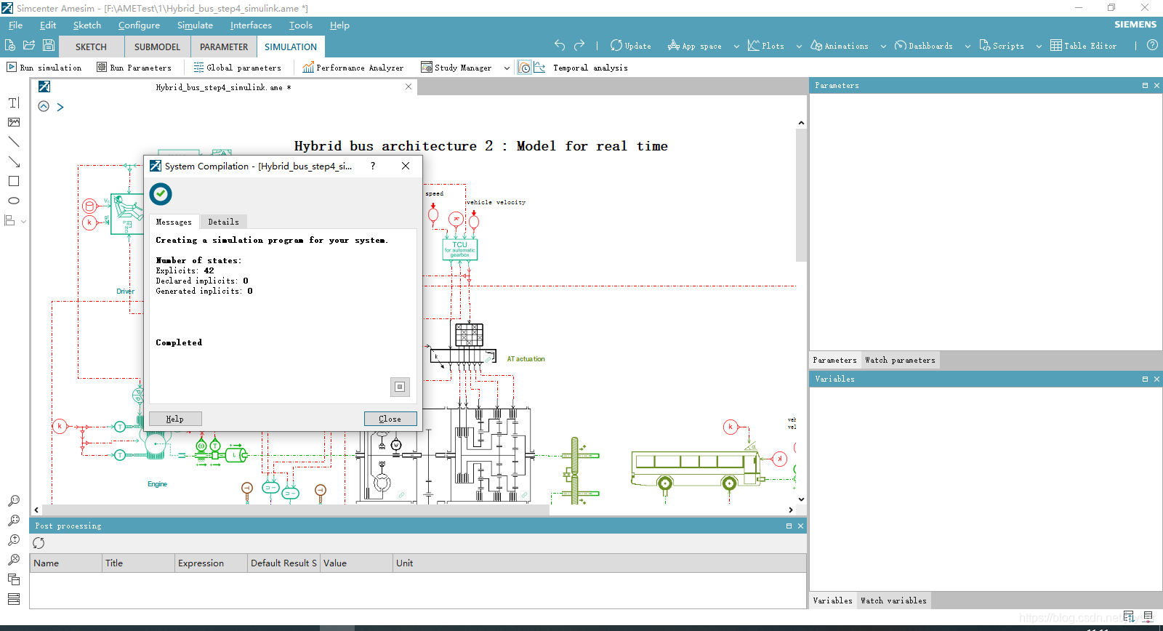Screen dimensions: 1163x631
Task: Open the Simulate menu
Action: point(195,25)
